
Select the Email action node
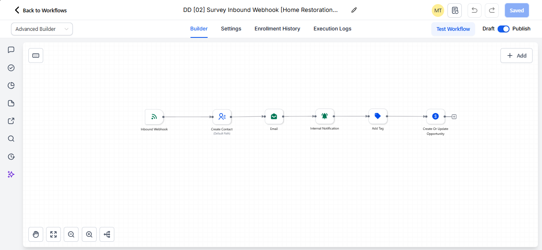click(274, 116)
